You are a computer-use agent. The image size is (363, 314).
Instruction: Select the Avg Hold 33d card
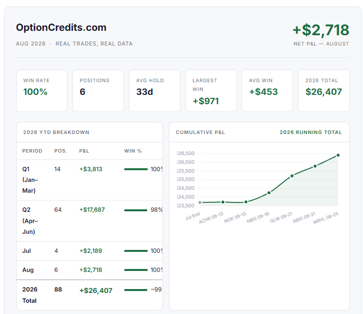pos(155,90)
